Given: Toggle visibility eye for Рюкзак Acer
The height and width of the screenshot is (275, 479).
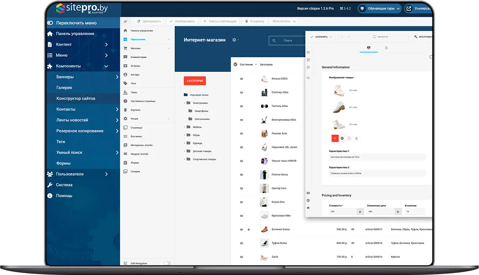Looking at the screenshot, I should pyautogui.click(x=242, y=134).
